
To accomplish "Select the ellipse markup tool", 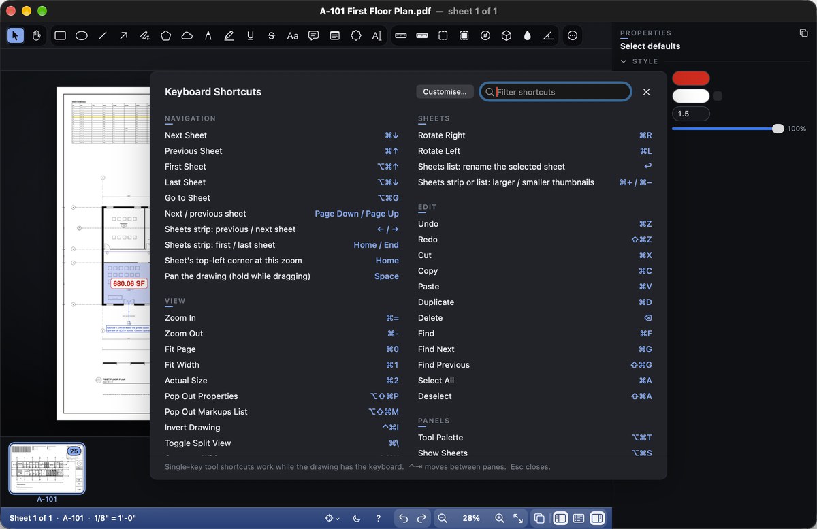I will tap(82, 35).
